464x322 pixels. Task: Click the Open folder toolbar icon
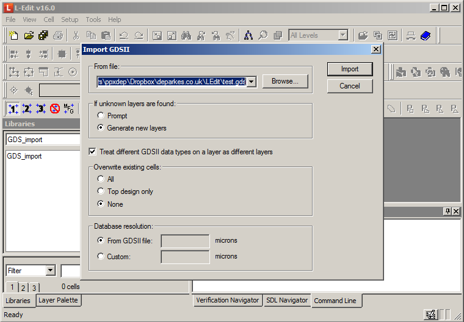click(29, 35)
